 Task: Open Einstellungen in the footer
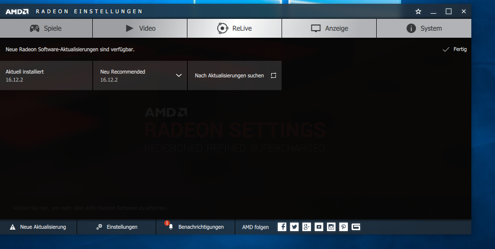(116, 227)
